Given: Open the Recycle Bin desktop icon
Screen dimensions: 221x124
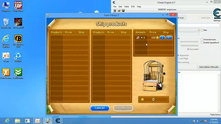Looking at the screenshot, I should click(6, 23).
